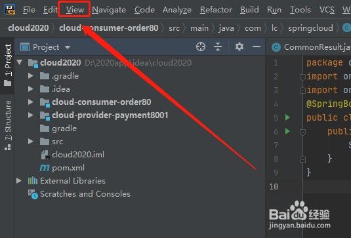Click the Project panel window icon
This screenshot has height=238, width=351.
[25, 47]
